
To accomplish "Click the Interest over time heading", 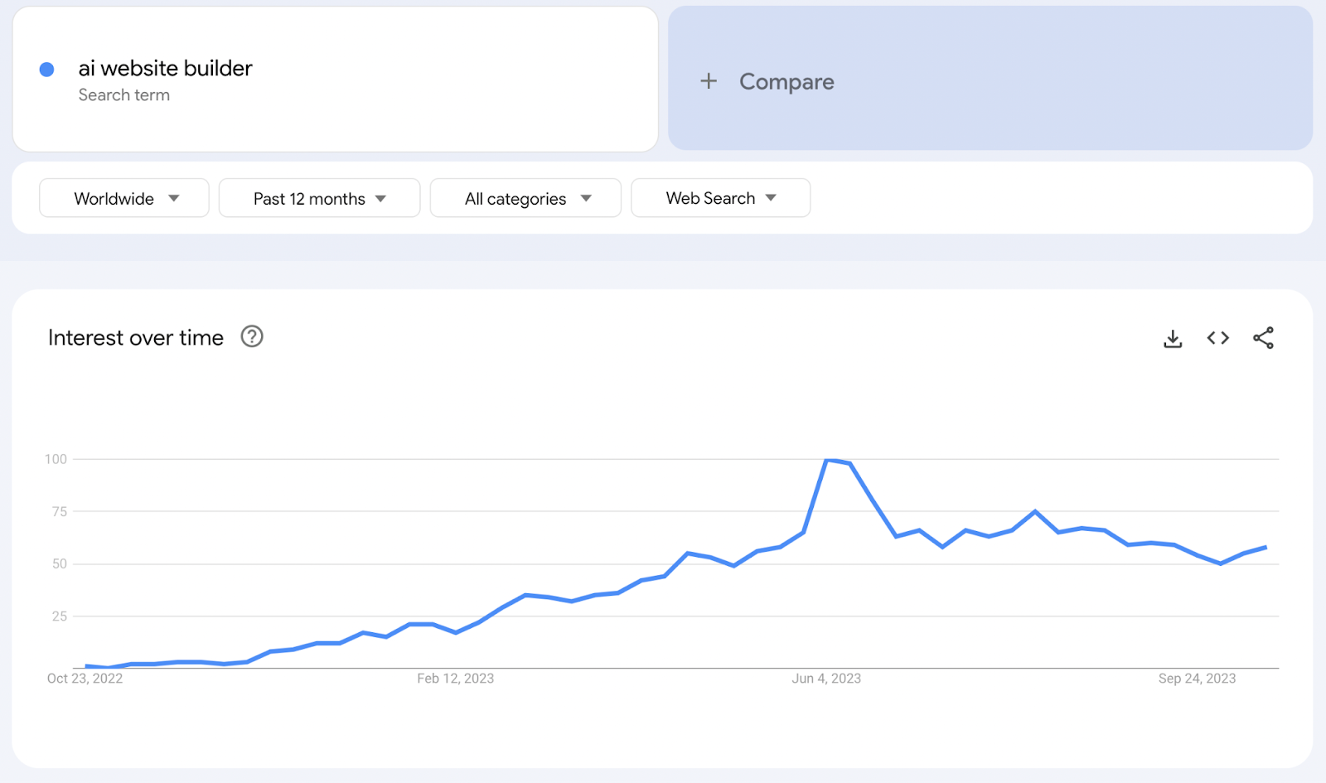I will coord(136,338).
